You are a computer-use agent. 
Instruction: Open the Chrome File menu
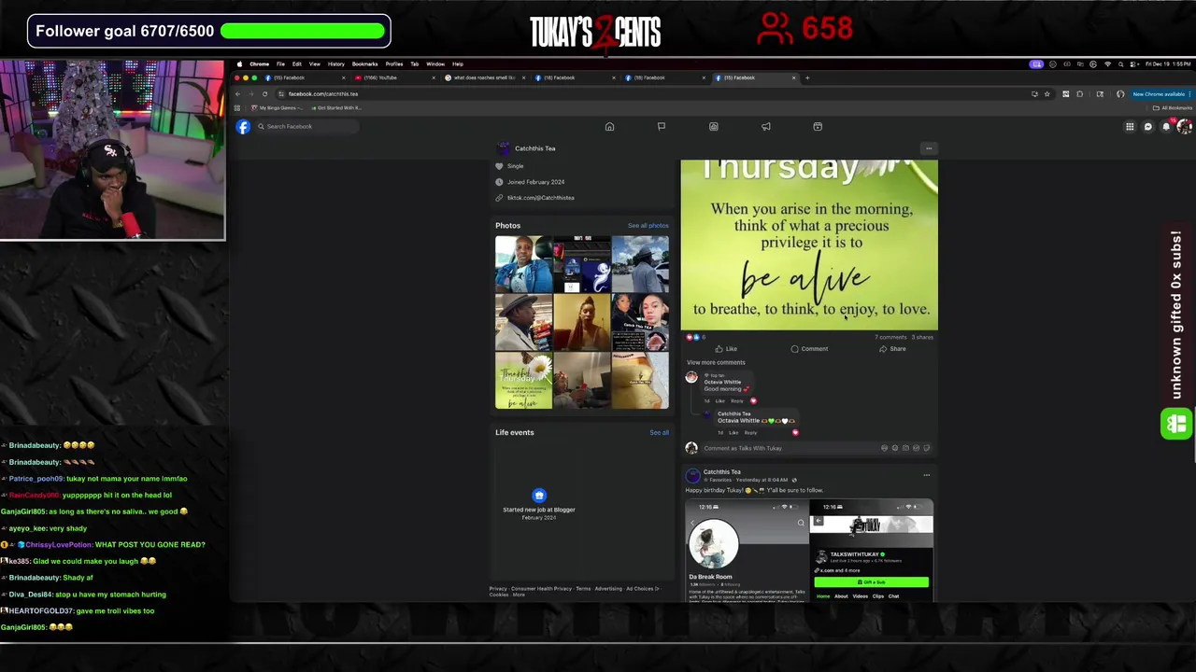point(280,64)
